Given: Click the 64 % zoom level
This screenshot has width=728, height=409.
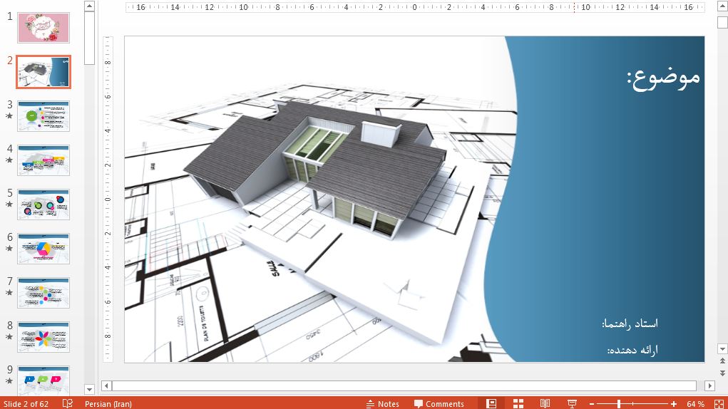Looking at the screenshot, I should (x=695, y=404).
